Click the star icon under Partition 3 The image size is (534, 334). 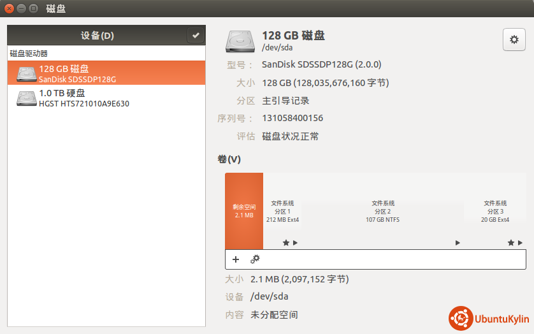pos(510,243)
